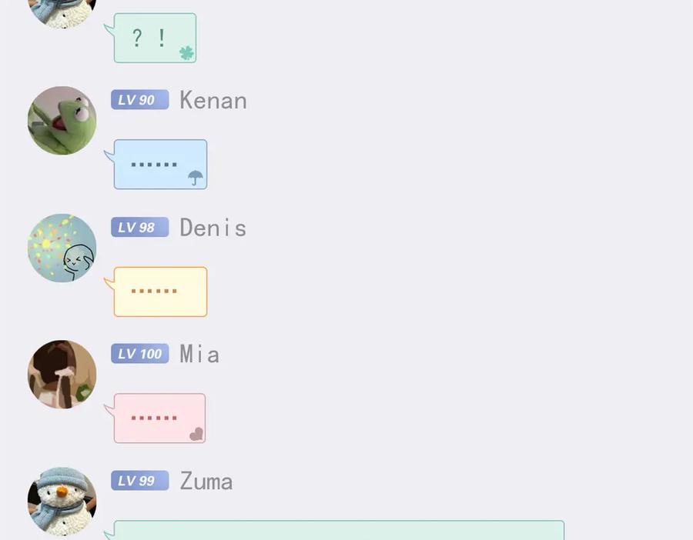Click the username Kenan

pyautogui.click(x=213, y=100)
